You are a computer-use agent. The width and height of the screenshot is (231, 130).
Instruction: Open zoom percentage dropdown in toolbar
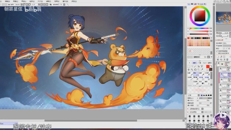(x=21, y=5)
